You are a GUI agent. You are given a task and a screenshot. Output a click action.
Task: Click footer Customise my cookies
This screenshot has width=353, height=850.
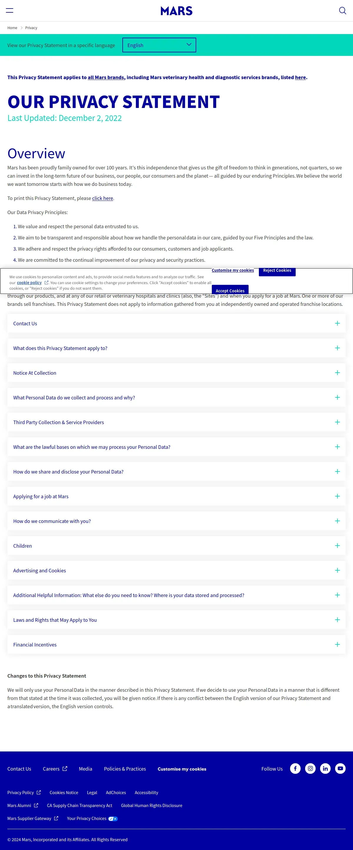[x=182, y=769]
